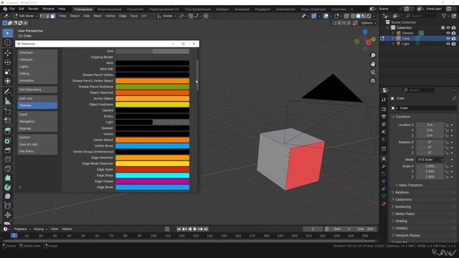
Task: Expand the Delta Transform panel
Action: pos(410,185)
